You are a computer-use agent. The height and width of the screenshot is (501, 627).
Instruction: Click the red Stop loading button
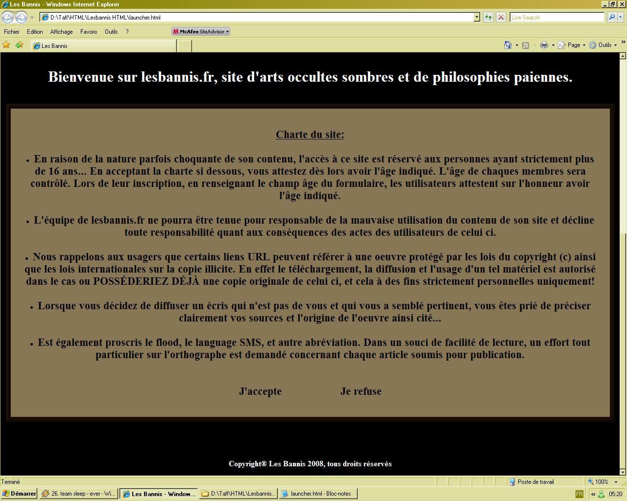501,17
